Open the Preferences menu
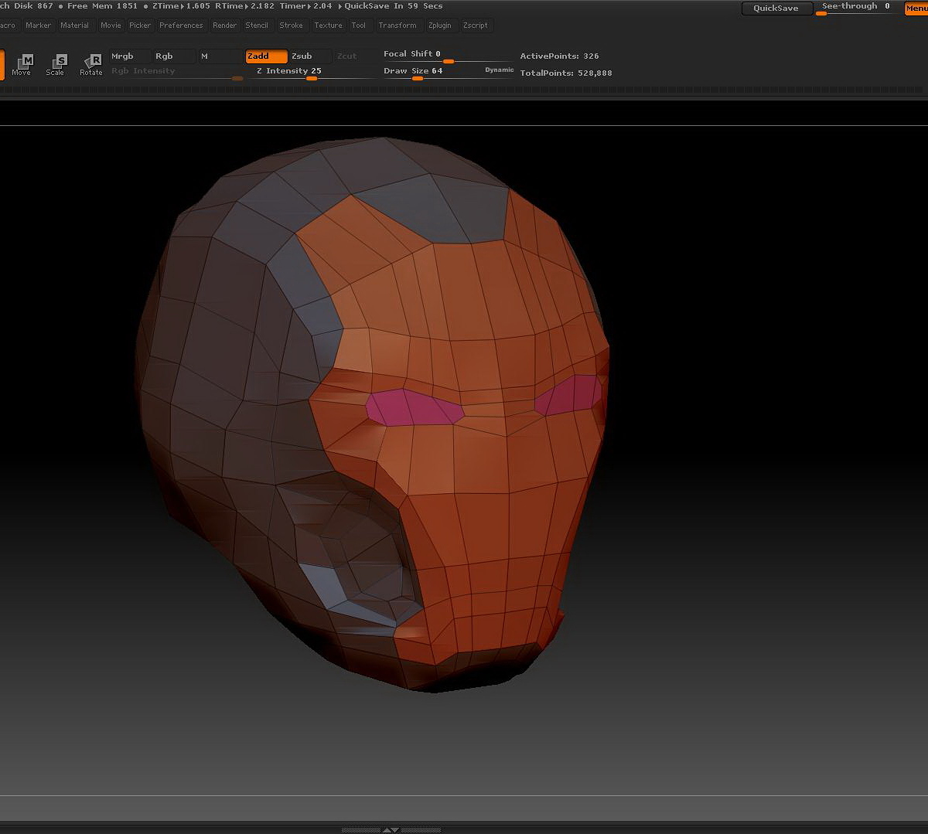 (x=181, y=26)
